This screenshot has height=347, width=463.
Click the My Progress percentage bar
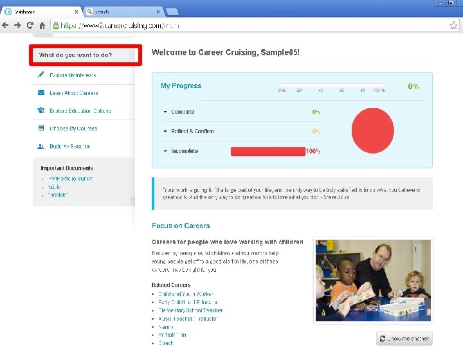coord(331,85)
